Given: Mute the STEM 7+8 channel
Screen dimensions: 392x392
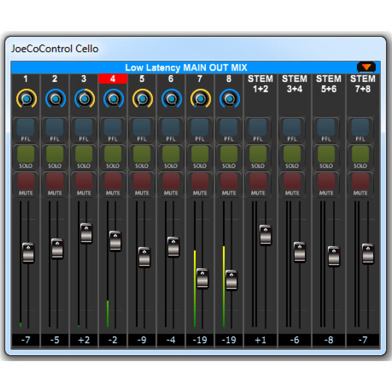Looking at the screenshot, I should (x=361, y=182).
